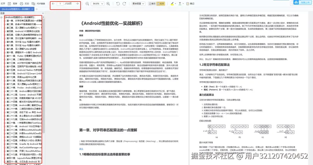The width and height of the screenshot is (313, 165).
Task: Open outline entry 第十二章 二维码扫描优化
Action: pos(19,59)
